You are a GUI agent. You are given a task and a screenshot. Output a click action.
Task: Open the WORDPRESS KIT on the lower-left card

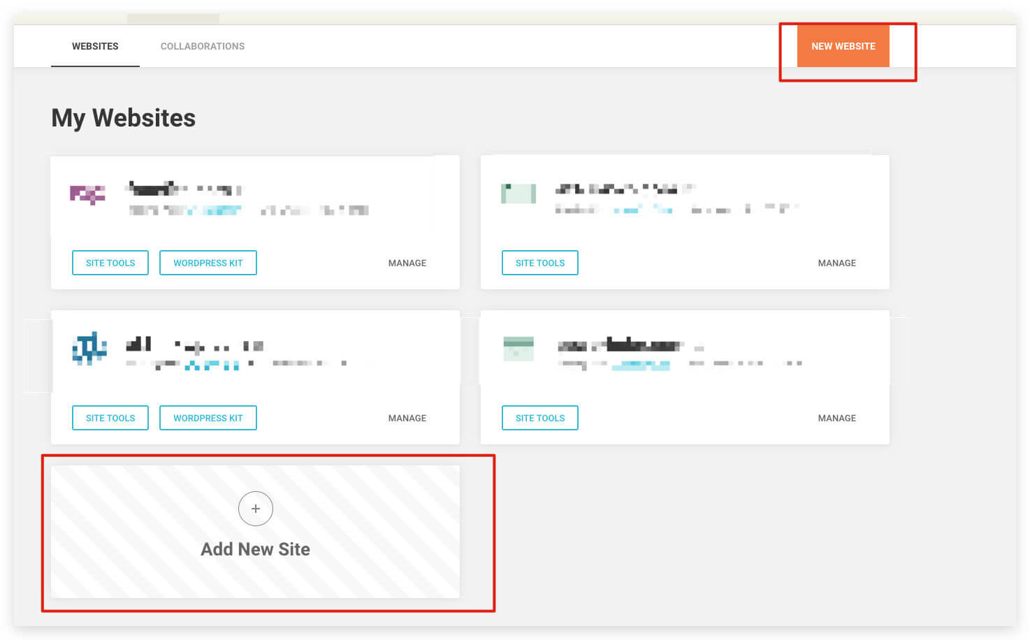tap(208, 418)
